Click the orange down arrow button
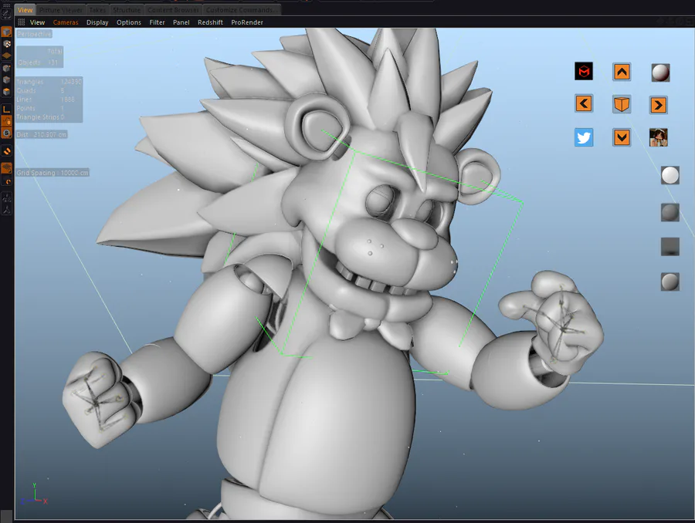Screen dimensions: 695x523 click(x=622, y=137)
